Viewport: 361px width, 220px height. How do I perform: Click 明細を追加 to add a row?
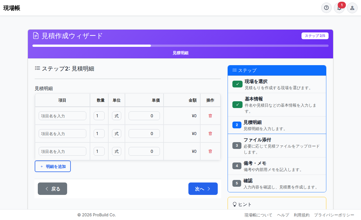click(53, 166)
